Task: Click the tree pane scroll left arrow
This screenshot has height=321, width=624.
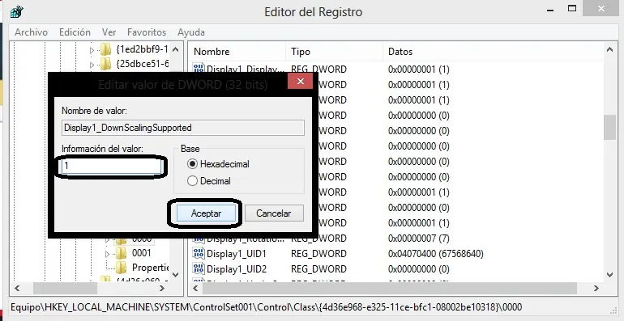Action: (18, 289)
